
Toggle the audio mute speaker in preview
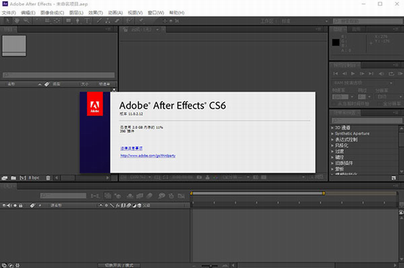381,73
